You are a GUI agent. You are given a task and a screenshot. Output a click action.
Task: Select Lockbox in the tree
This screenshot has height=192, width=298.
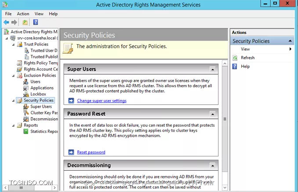pos(38,94)
